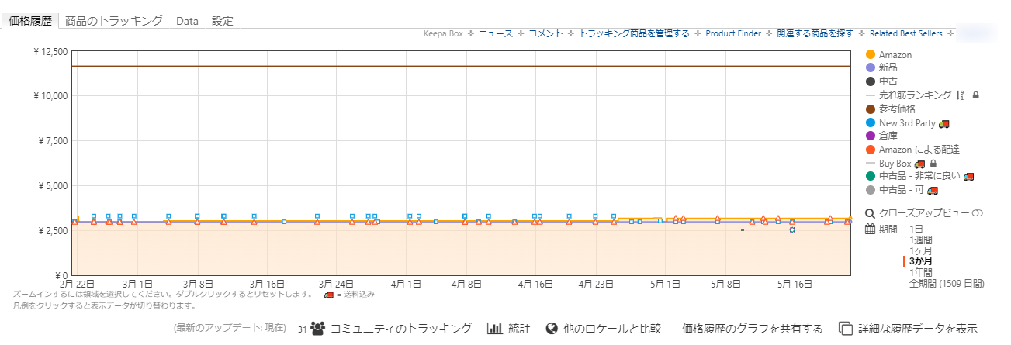Image resolution: width=1011 pixels, height=345 pixels.
Task: Switch to the 商品のトラッキング tab
Action: [114, 21]
